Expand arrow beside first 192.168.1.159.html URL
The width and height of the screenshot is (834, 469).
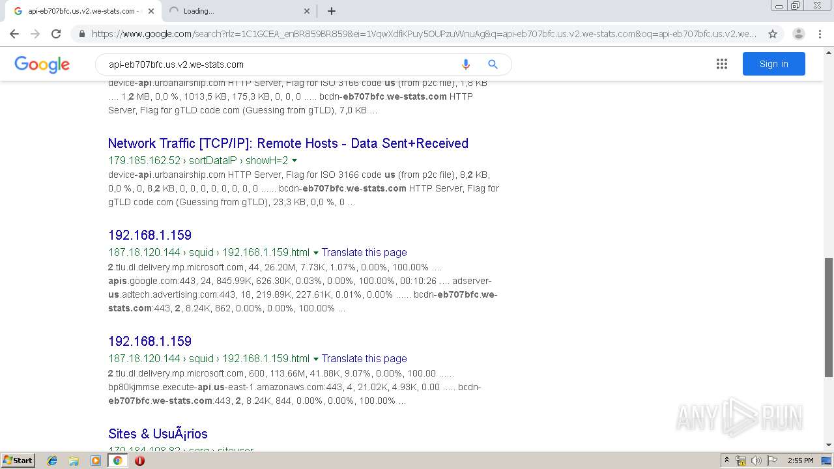316,252
